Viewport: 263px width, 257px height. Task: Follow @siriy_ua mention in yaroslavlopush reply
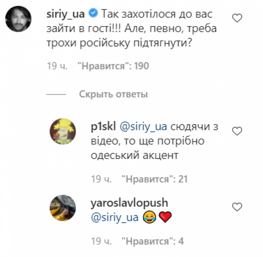click(x=115, y=218)
